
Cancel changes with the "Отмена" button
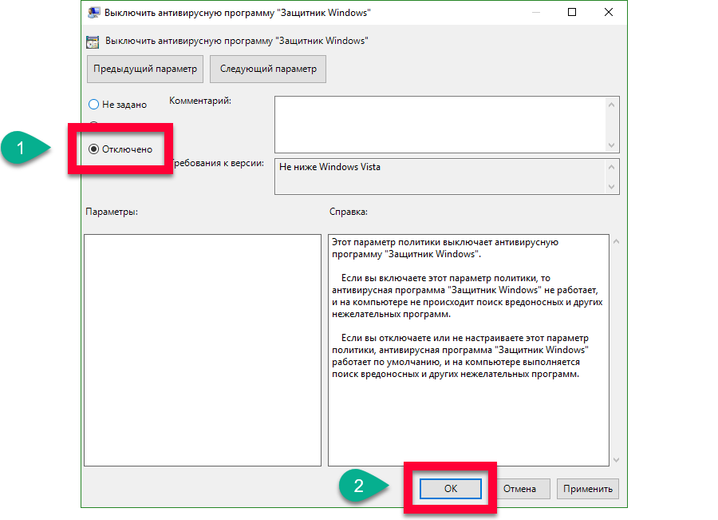(x=519, y=489)
